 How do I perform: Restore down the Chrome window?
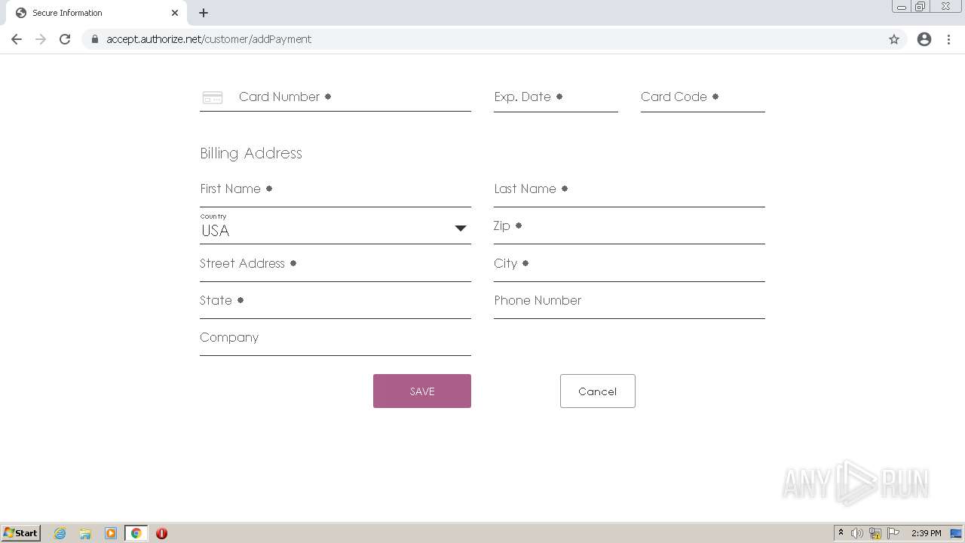point(921,7)
